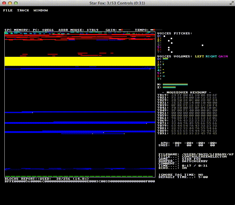Click the plus after first APU port
Screen dimensions: 235x205
coord(180,143)
